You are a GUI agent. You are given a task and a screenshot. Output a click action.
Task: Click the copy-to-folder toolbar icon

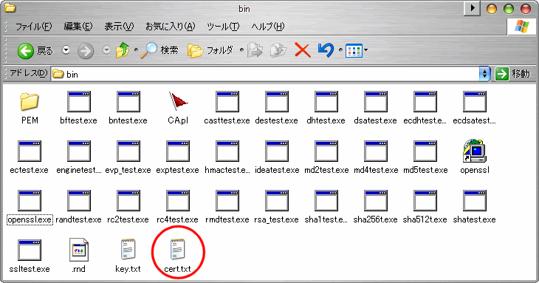278,50
